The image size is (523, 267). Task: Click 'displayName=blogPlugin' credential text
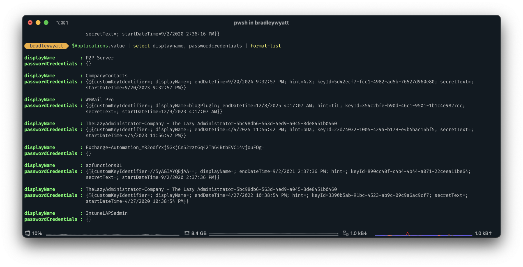[x=186, y=106]
